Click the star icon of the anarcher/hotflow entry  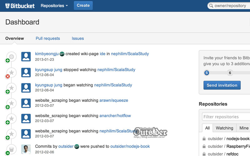pos(12,119)
